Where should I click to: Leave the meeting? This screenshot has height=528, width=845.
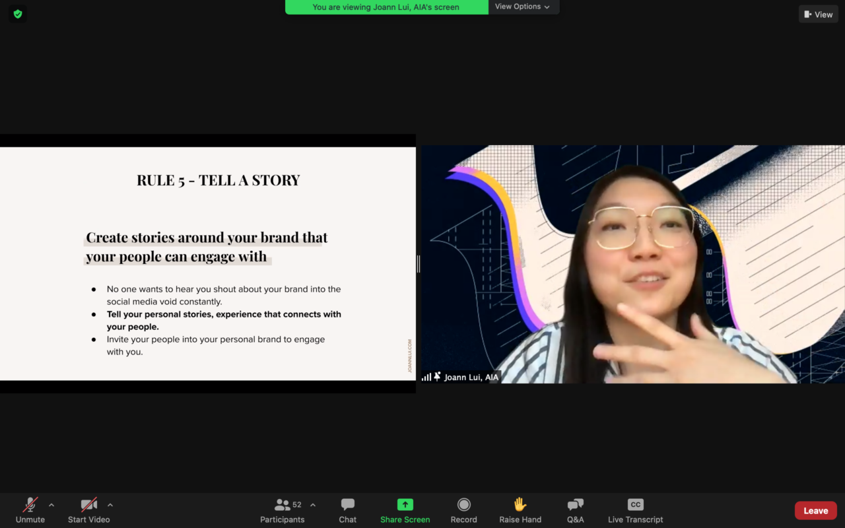[815, 510]
